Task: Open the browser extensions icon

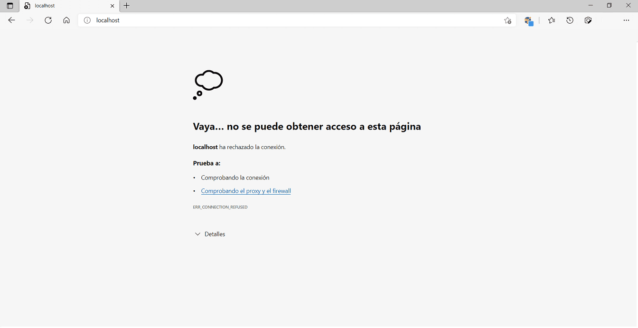Action: coord(528,20)
